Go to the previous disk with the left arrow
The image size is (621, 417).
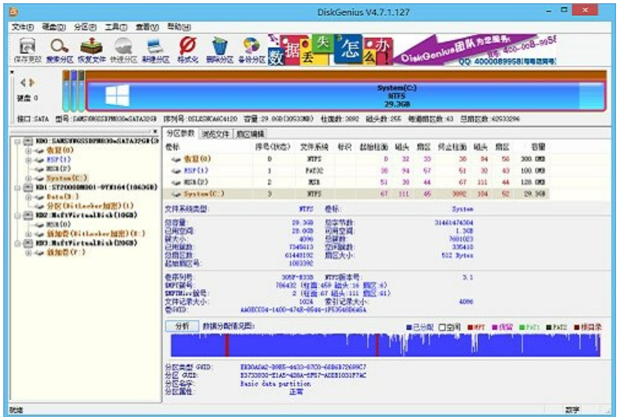(22, 82)
